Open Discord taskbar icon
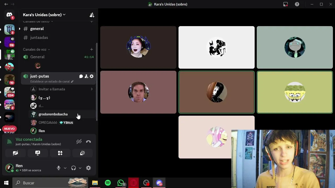Viewport: 335px width, 188px height. 159,183
